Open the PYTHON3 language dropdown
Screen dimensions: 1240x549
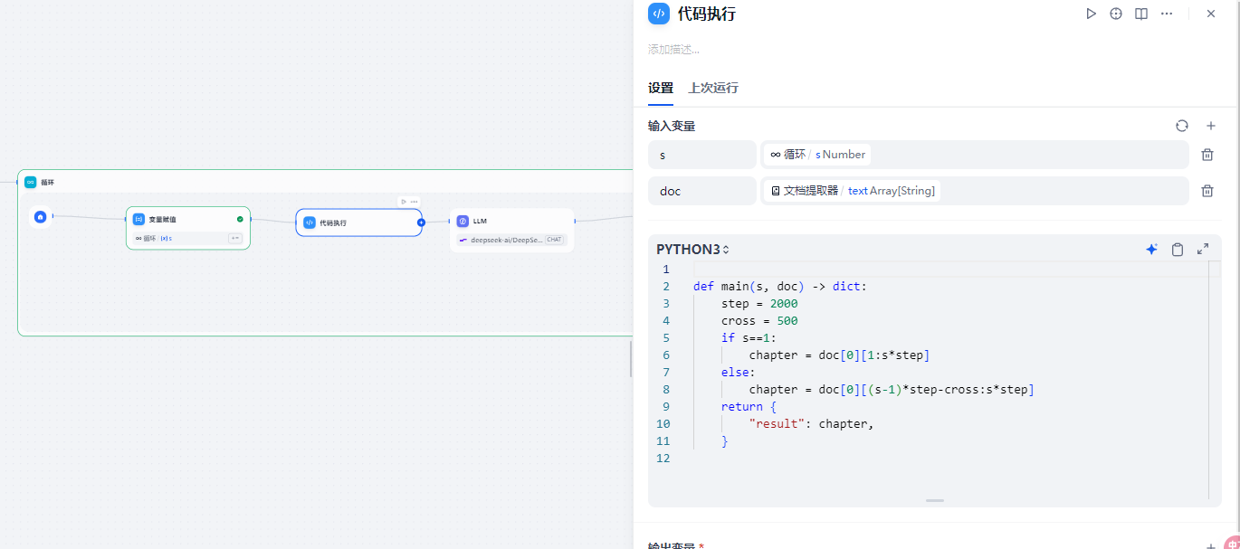coord(692,250)
